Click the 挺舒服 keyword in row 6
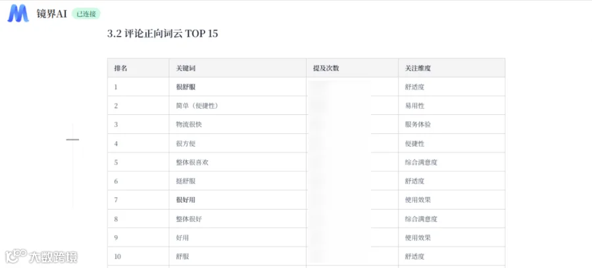 click(x=185, y=181)
